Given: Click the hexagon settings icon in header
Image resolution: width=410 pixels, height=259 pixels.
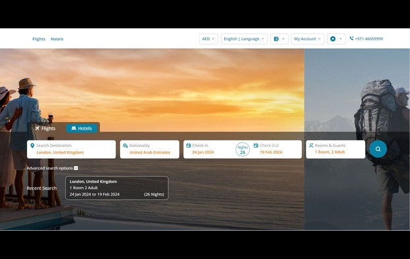Looking at the screenshot, I should click(333, 39).
